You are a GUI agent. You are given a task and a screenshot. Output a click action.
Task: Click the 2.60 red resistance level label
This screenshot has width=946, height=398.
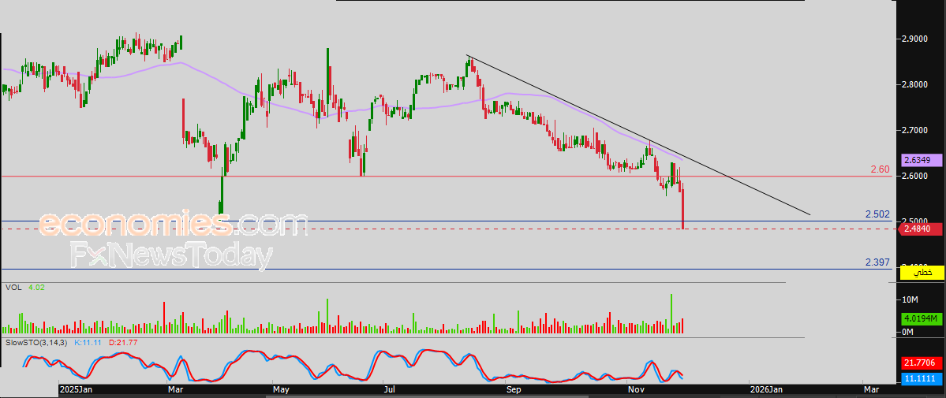click(x=881, y=169)
